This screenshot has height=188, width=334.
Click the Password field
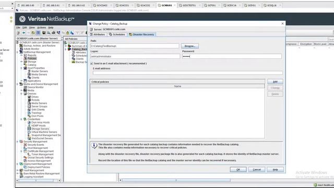[x=232, y=56]
